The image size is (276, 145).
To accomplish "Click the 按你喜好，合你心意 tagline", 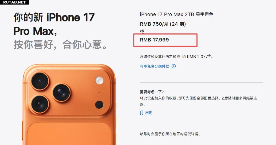I will 60,44.
